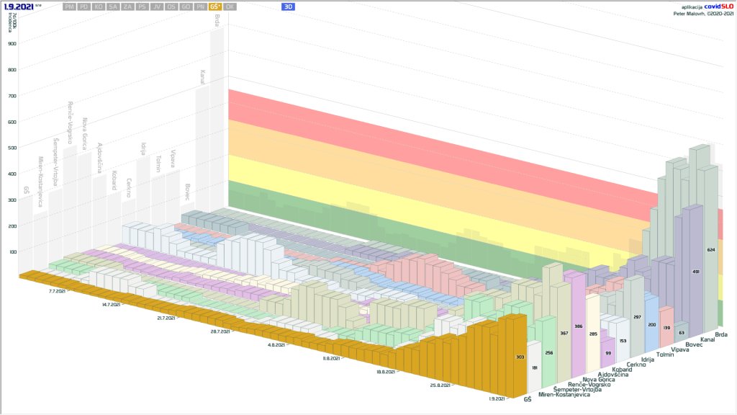The image size is (737, 415).
Task: Click the highlighted GŠ region tab
Action: click(x=215, y=6)
